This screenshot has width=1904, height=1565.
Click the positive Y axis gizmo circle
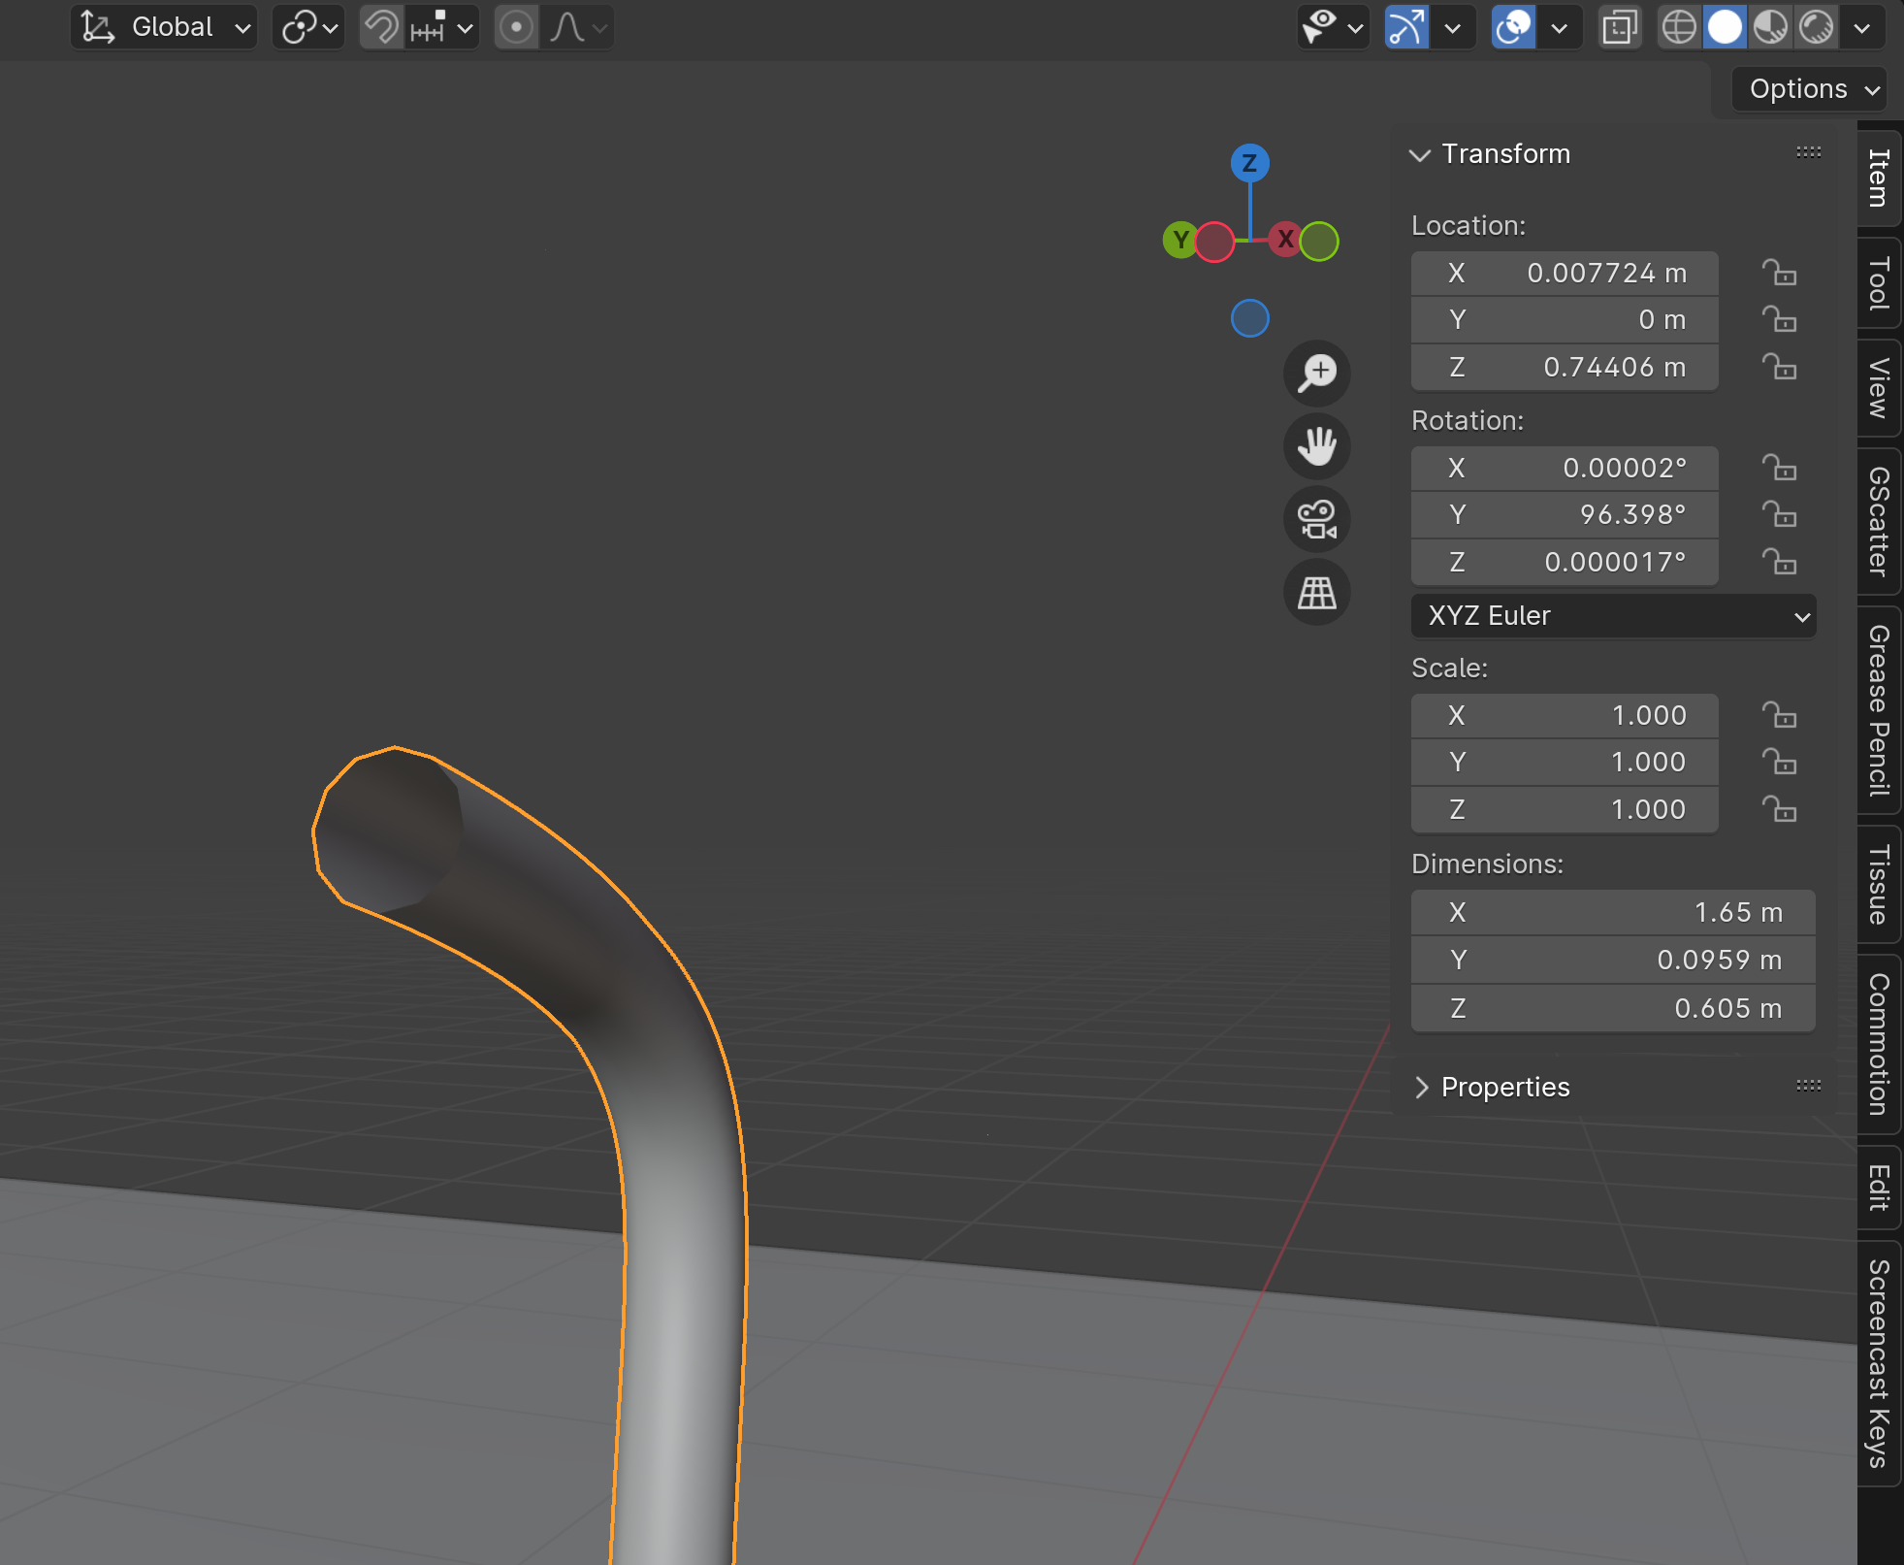point(1180,240)
